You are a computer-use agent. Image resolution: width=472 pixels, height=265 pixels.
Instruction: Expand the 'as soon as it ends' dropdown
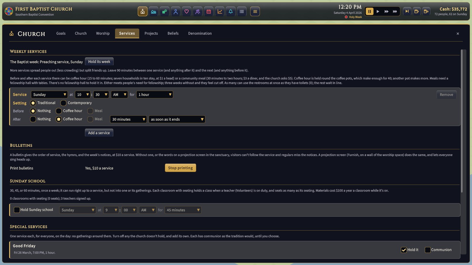177,119
